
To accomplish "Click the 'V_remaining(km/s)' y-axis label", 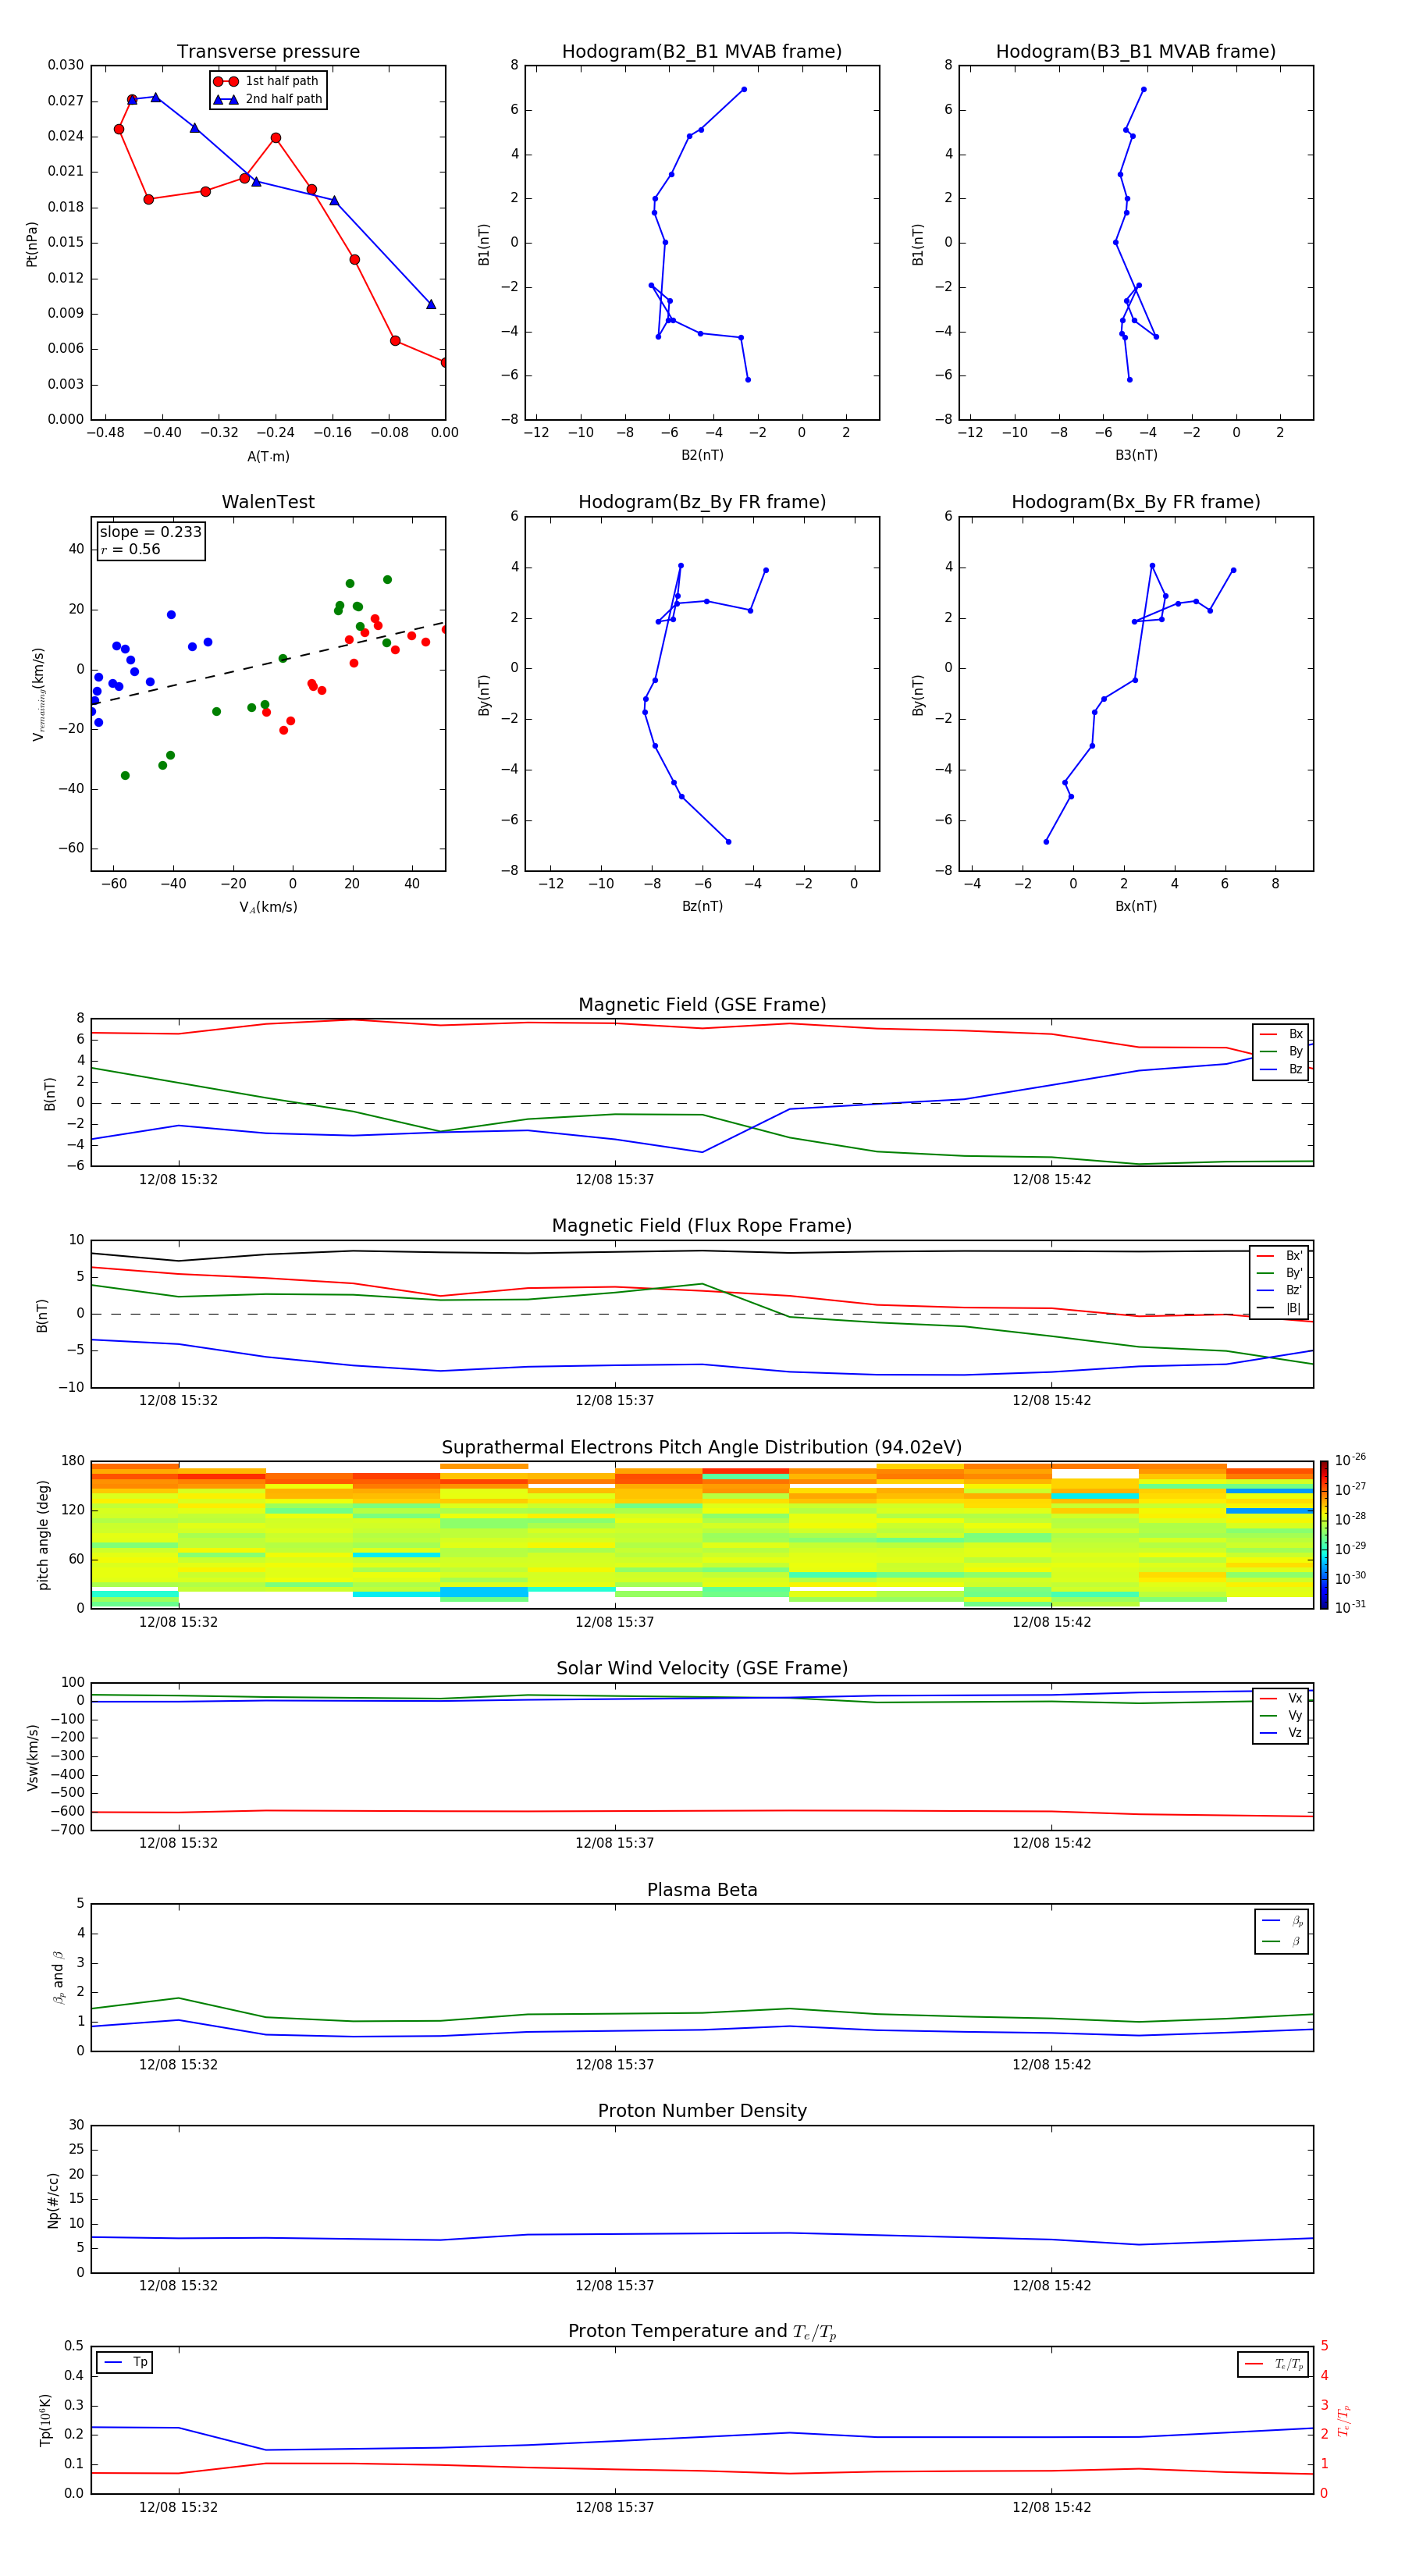I will (x=38, y=694).
